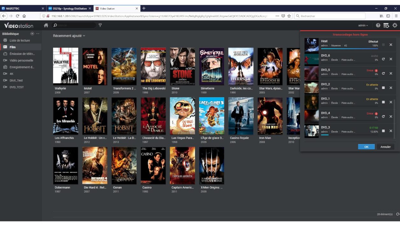400x225 pixels.
Task: Open new browser tab with plus
Action: tap(144, 8)
